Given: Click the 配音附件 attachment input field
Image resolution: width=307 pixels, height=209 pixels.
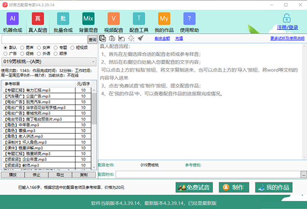Looking at the screenshot, I should [x=208, y=174].
